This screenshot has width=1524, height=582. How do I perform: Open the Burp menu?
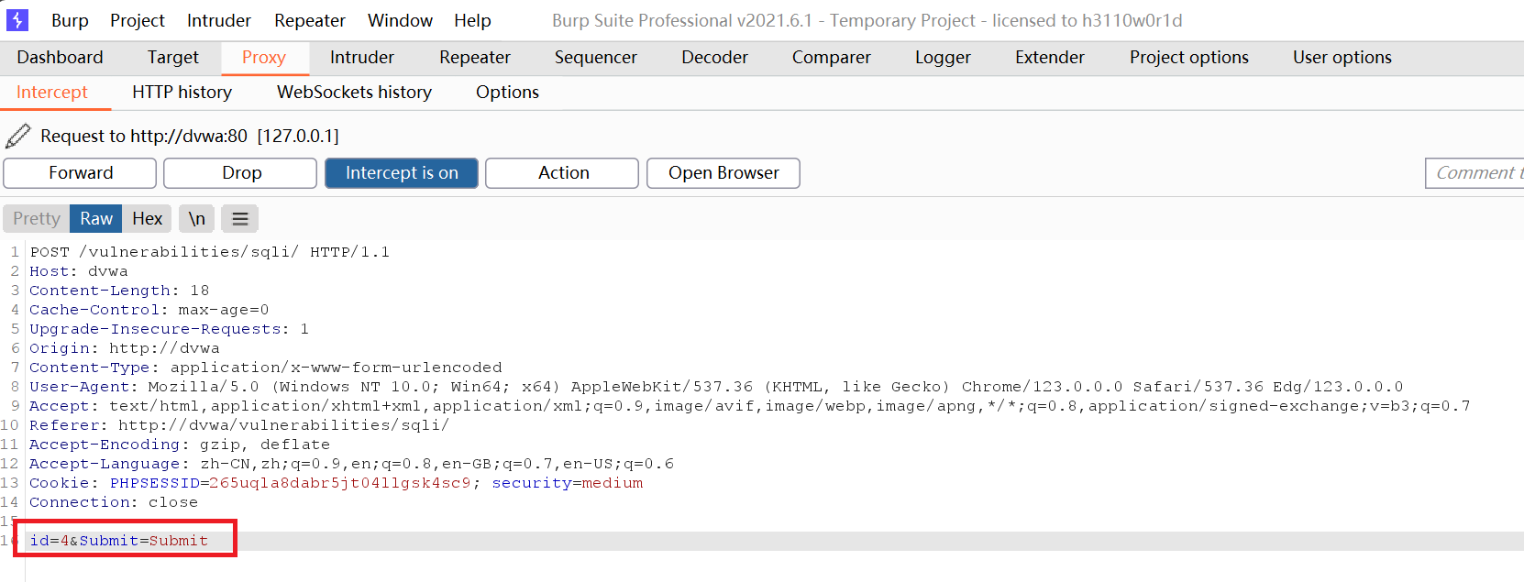click(70, 20)
